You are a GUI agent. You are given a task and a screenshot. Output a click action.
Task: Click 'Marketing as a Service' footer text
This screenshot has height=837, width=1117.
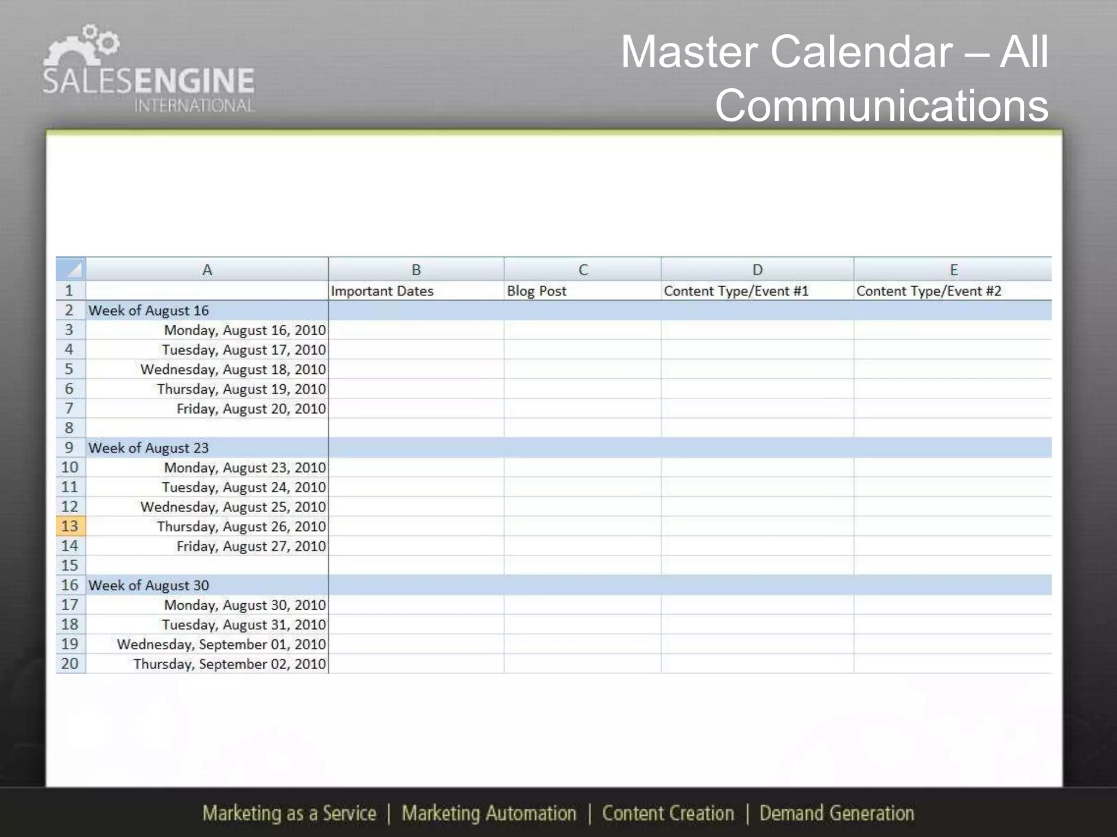[x=290, y=813]
